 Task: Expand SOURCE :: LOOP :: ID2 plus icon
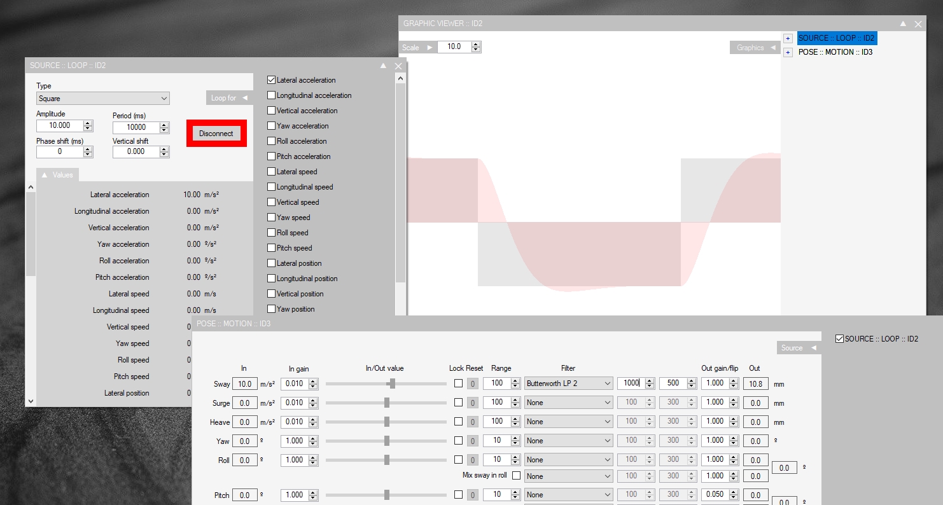click(x=788, y=38)
